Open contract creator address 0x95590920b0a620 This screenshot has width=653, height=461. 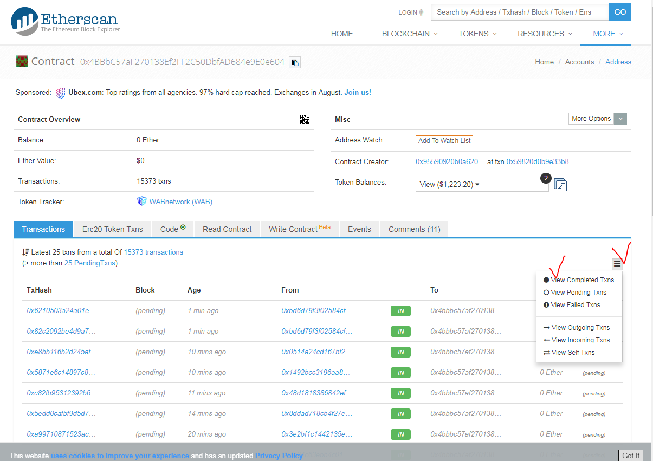pyautogui.click(x=450, y=161)
